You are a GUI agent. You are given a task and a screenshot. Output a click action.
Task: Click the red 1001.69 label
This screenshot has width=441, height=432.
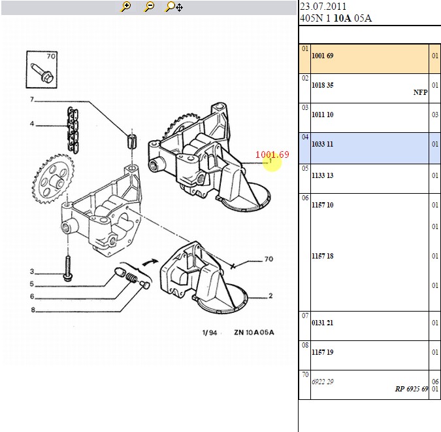coord(272,154)
